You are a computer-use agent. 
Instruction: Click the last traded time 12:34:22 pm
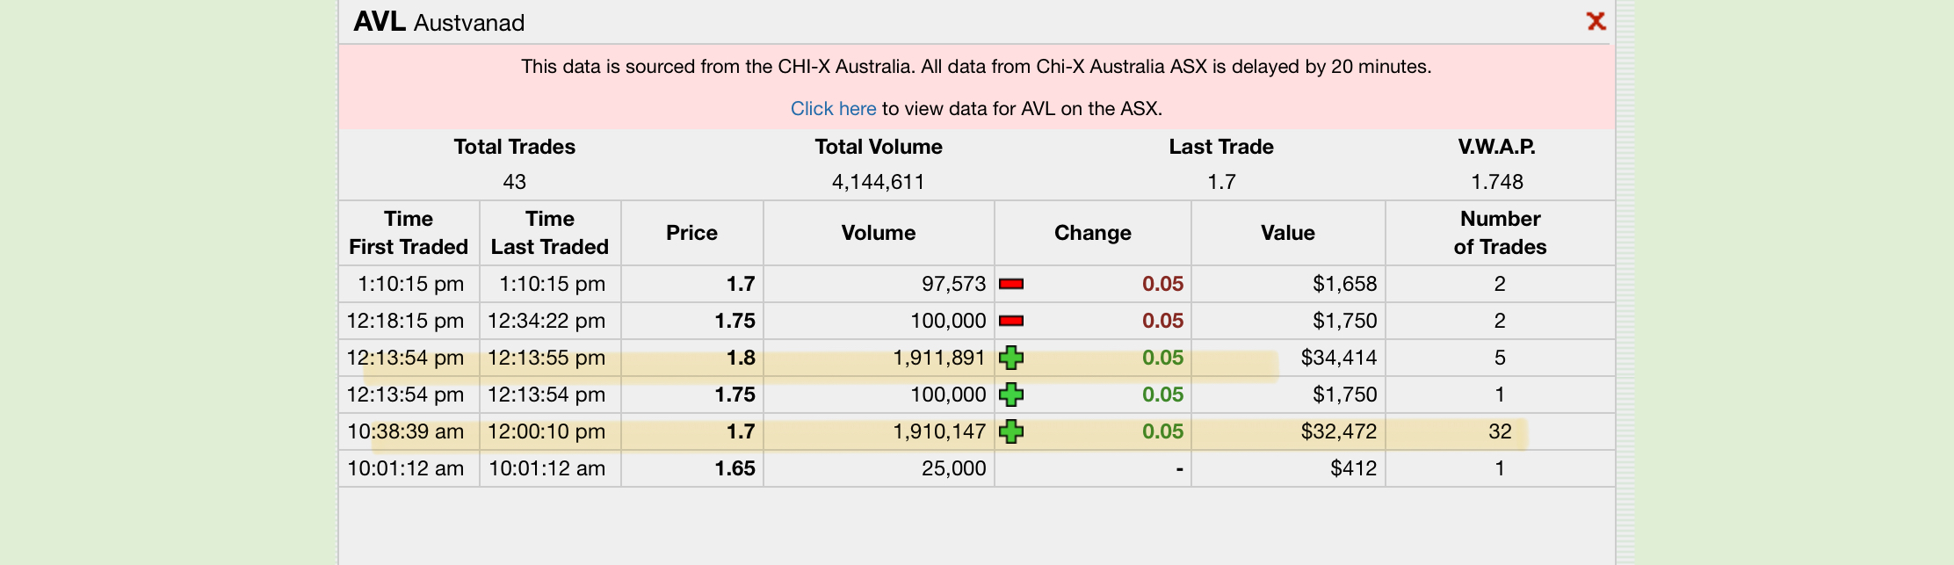pyautogui.click(x=546, y=321)
